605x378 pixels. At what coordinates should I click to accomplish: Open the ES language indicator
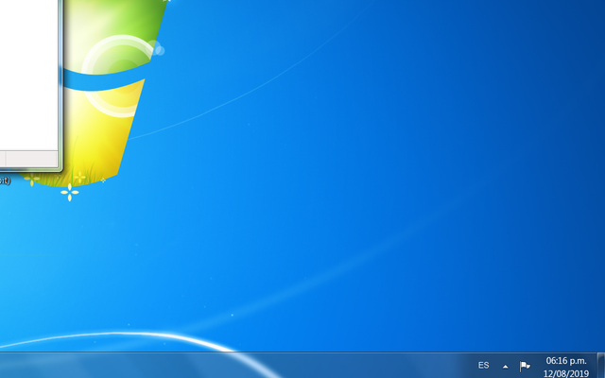(x=483, y=365)
